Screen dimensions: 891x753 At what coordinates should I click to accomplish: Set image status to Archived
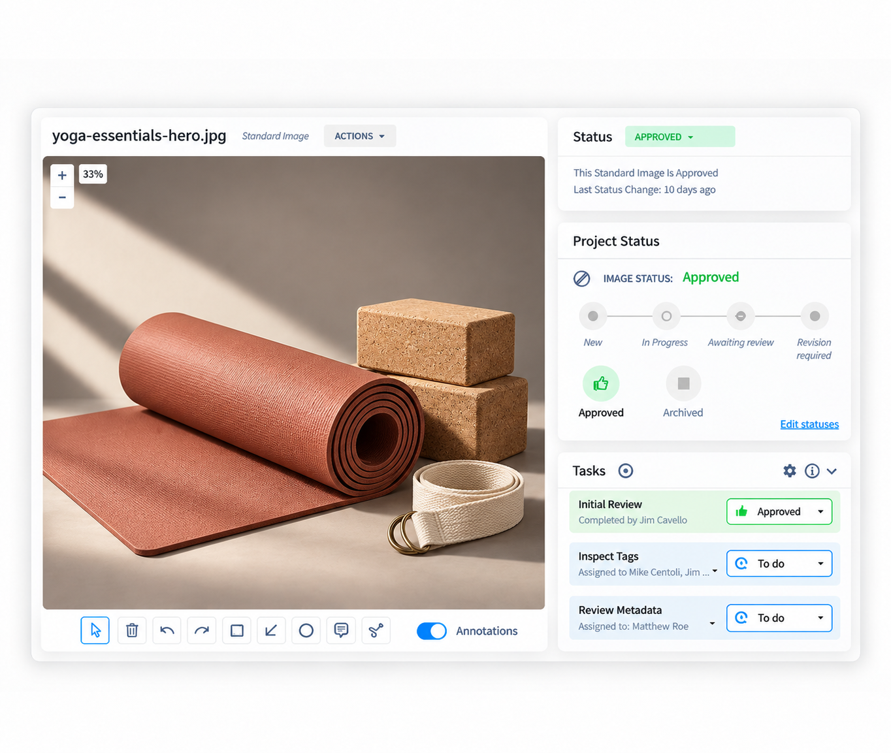click(683, 384)
